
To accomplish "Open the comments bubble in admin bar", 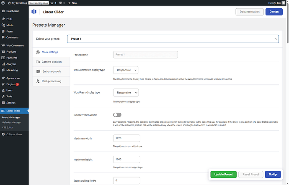I will (60, 3).
